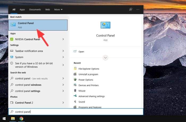Click the File Explorer Options icon
Screen dimensions: 186x122
pos(75,68)
